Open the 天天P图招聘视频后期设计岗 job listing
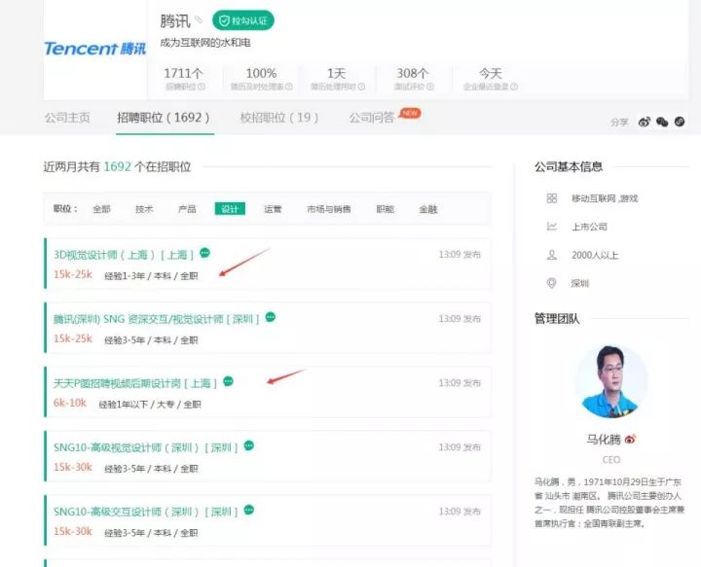Image resolution: width=701 pixels, height=567 pixels. (x=134, y=383)
